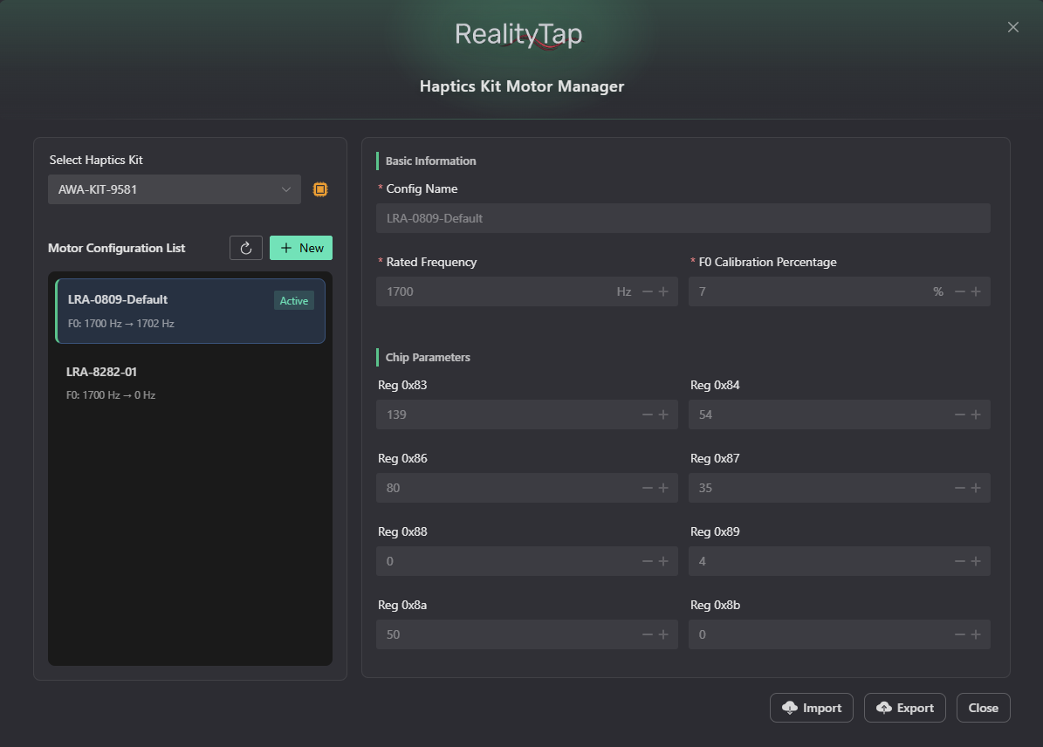
Task: Decrement Reg 0x86 value
Action: tap(648, 488)
